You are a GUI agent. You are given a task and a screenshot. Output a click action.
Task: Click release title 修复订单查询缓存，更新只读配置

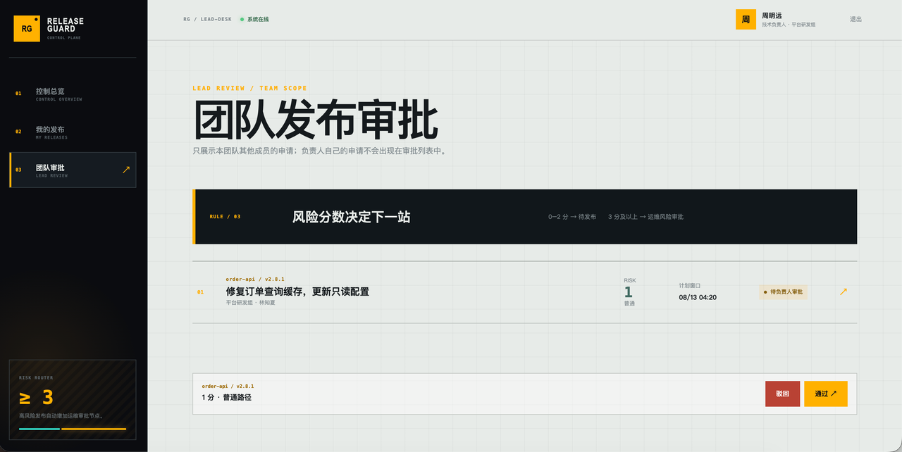pyautogui.click(x=297, y=291)
